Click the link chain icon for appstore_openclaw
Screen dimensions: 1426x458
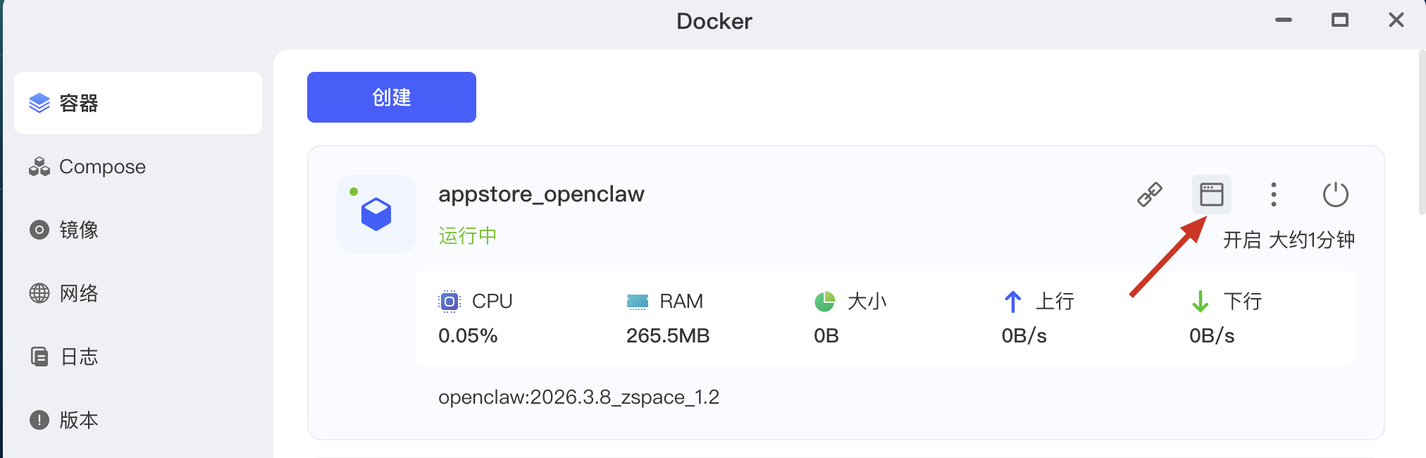[1150, 194]
